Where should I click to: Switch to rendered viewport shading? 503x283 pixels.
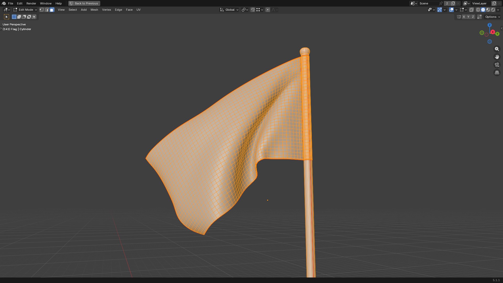tap(493, 10)
